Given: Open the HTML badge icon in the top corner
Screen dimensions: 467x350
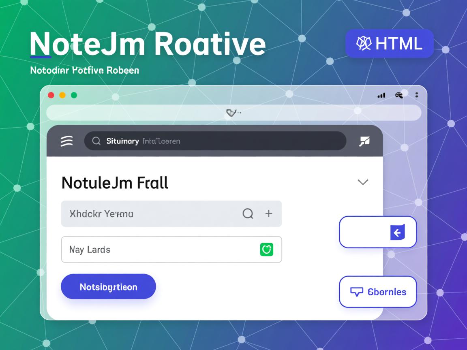Looking at the screenshot, I should click(x=364, y=43).
